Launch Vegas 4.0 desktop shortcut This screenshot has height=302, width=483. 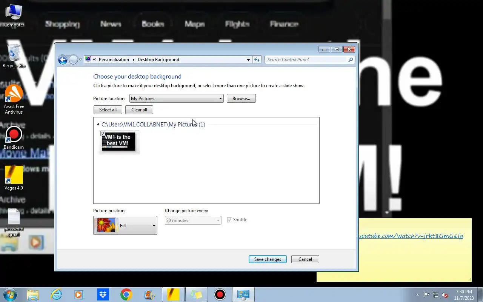(14, 178)
